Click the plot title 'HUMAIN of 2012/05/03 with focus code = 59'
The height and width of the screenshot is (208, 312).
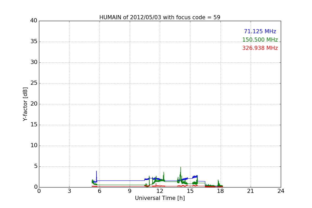pyautogui.click(x=160, y=17)
